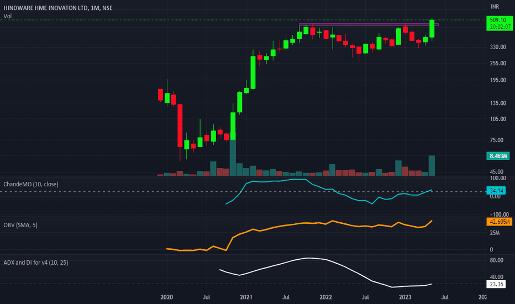
Task: Click the ChandeMO (10, close) indicator label
Action: pos(31,185)
